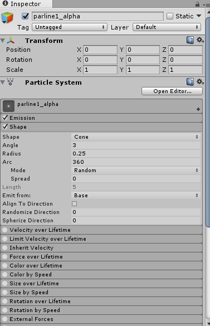Click the Spread value field

[136, 178]
